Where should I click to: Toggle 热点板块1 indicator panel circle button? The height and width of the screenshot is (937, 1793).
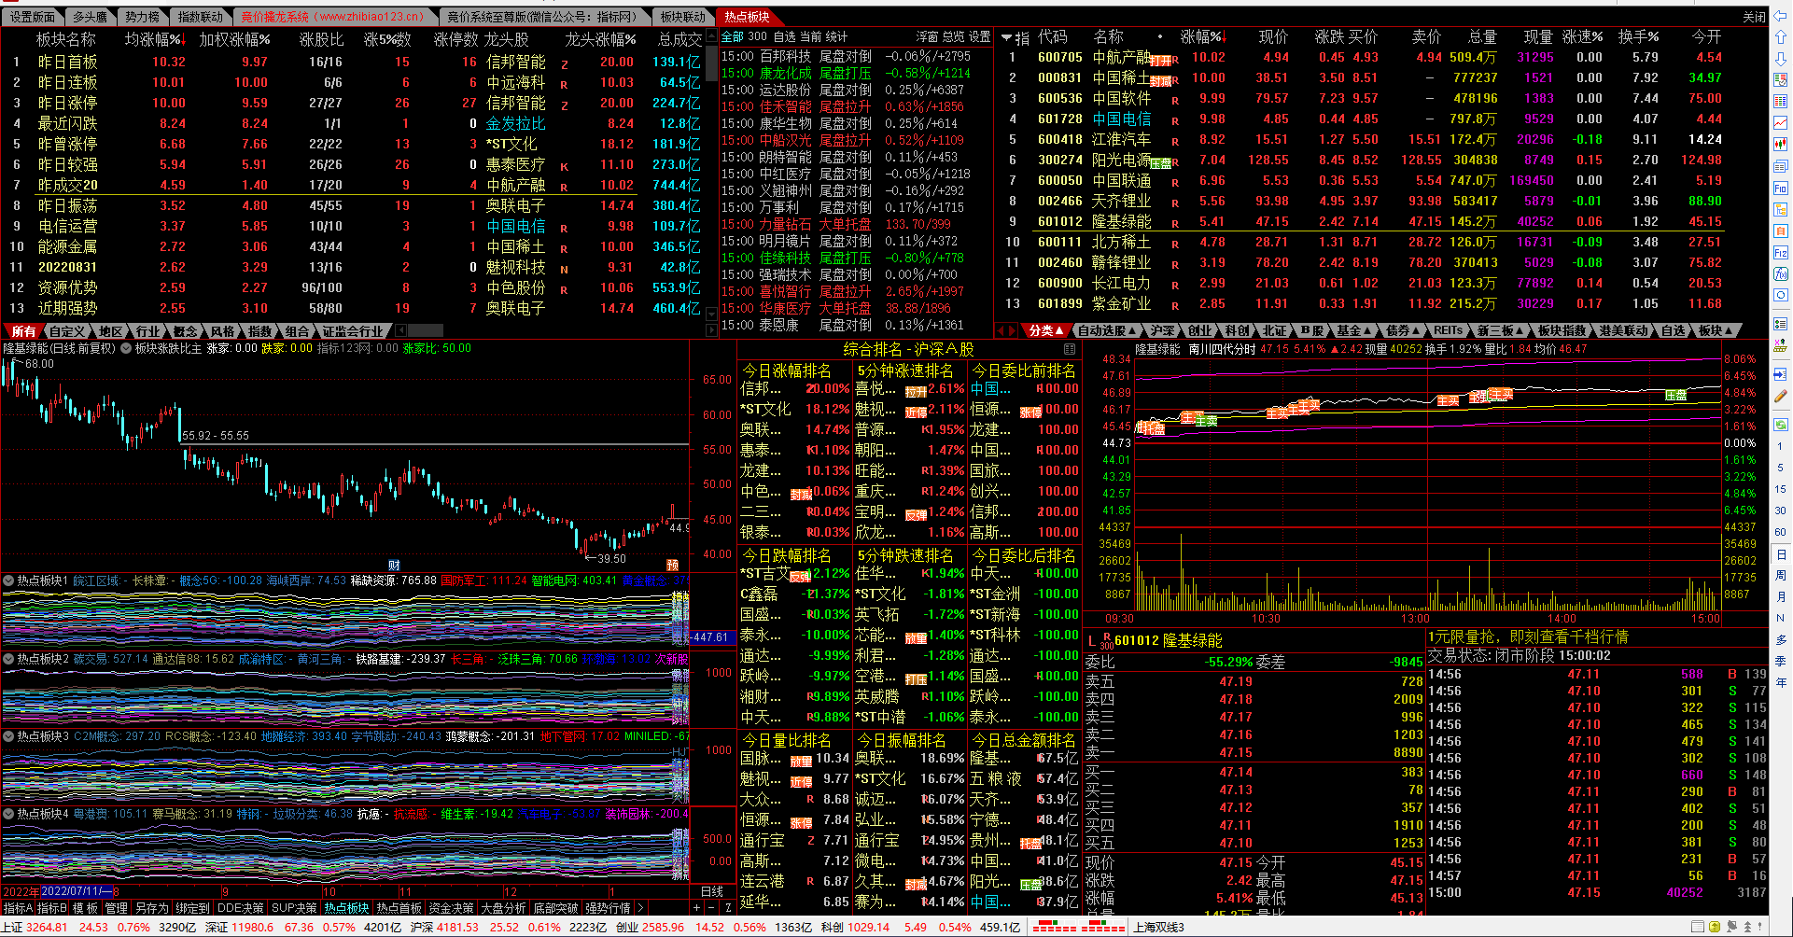click(x=8, y=580)
